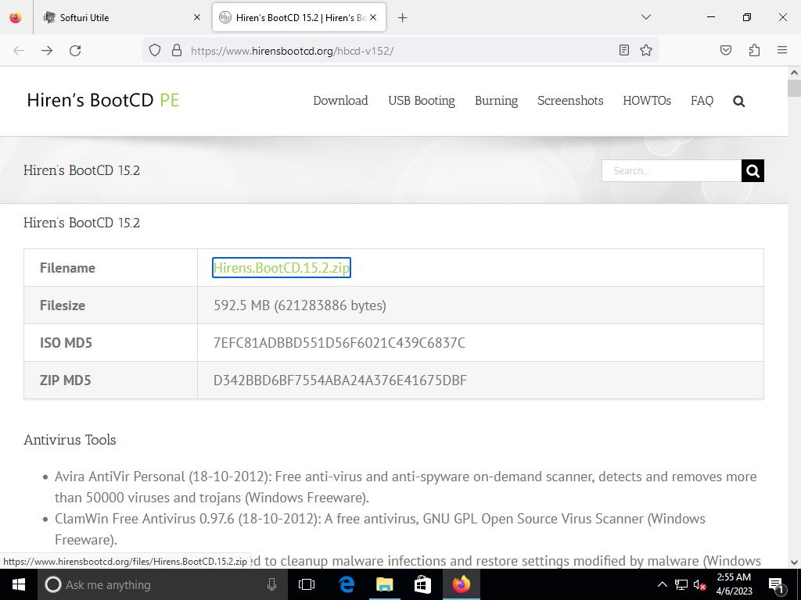Go to the Hiren's BootCD PE homepage logo
This screenshot has height=600, width=801.
click(x=102, y=100)
